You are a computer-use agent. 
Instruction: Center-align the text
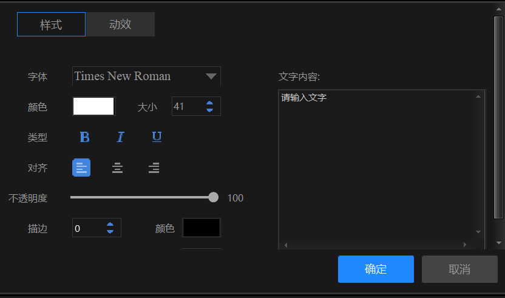tap(118, 168)
